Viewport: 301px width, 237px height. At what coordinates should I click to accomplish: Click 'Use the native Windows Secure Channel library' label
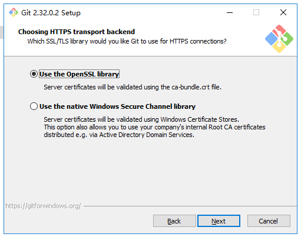(117, 106)
